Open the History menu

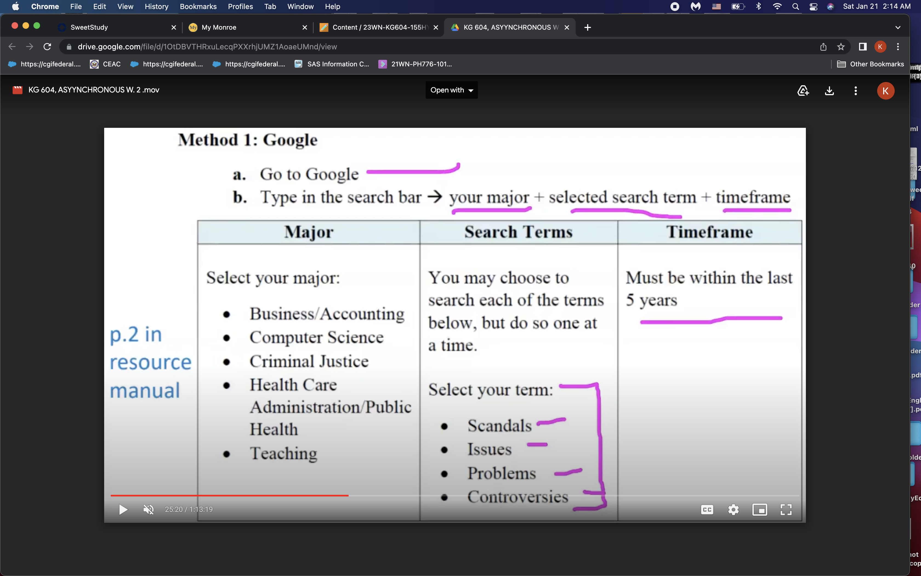tap(157, 7)
